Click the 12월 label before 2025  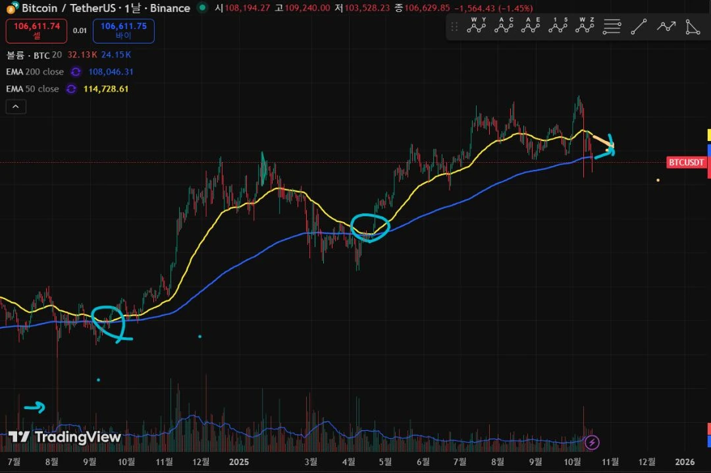tap(201, 462)
